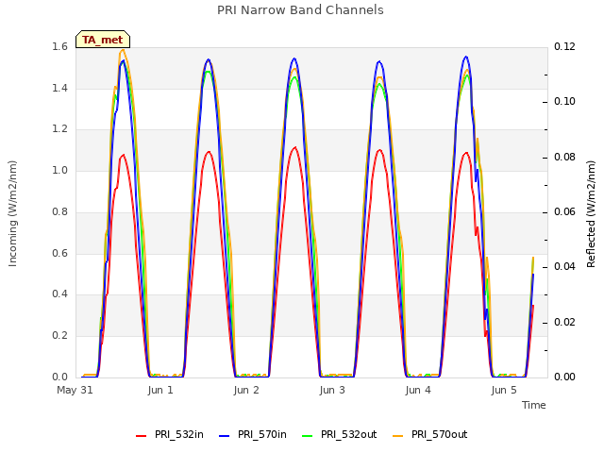Click the blue PRI_570in legend swatch
Screen dimensions: 604x453
click(225, 436)
